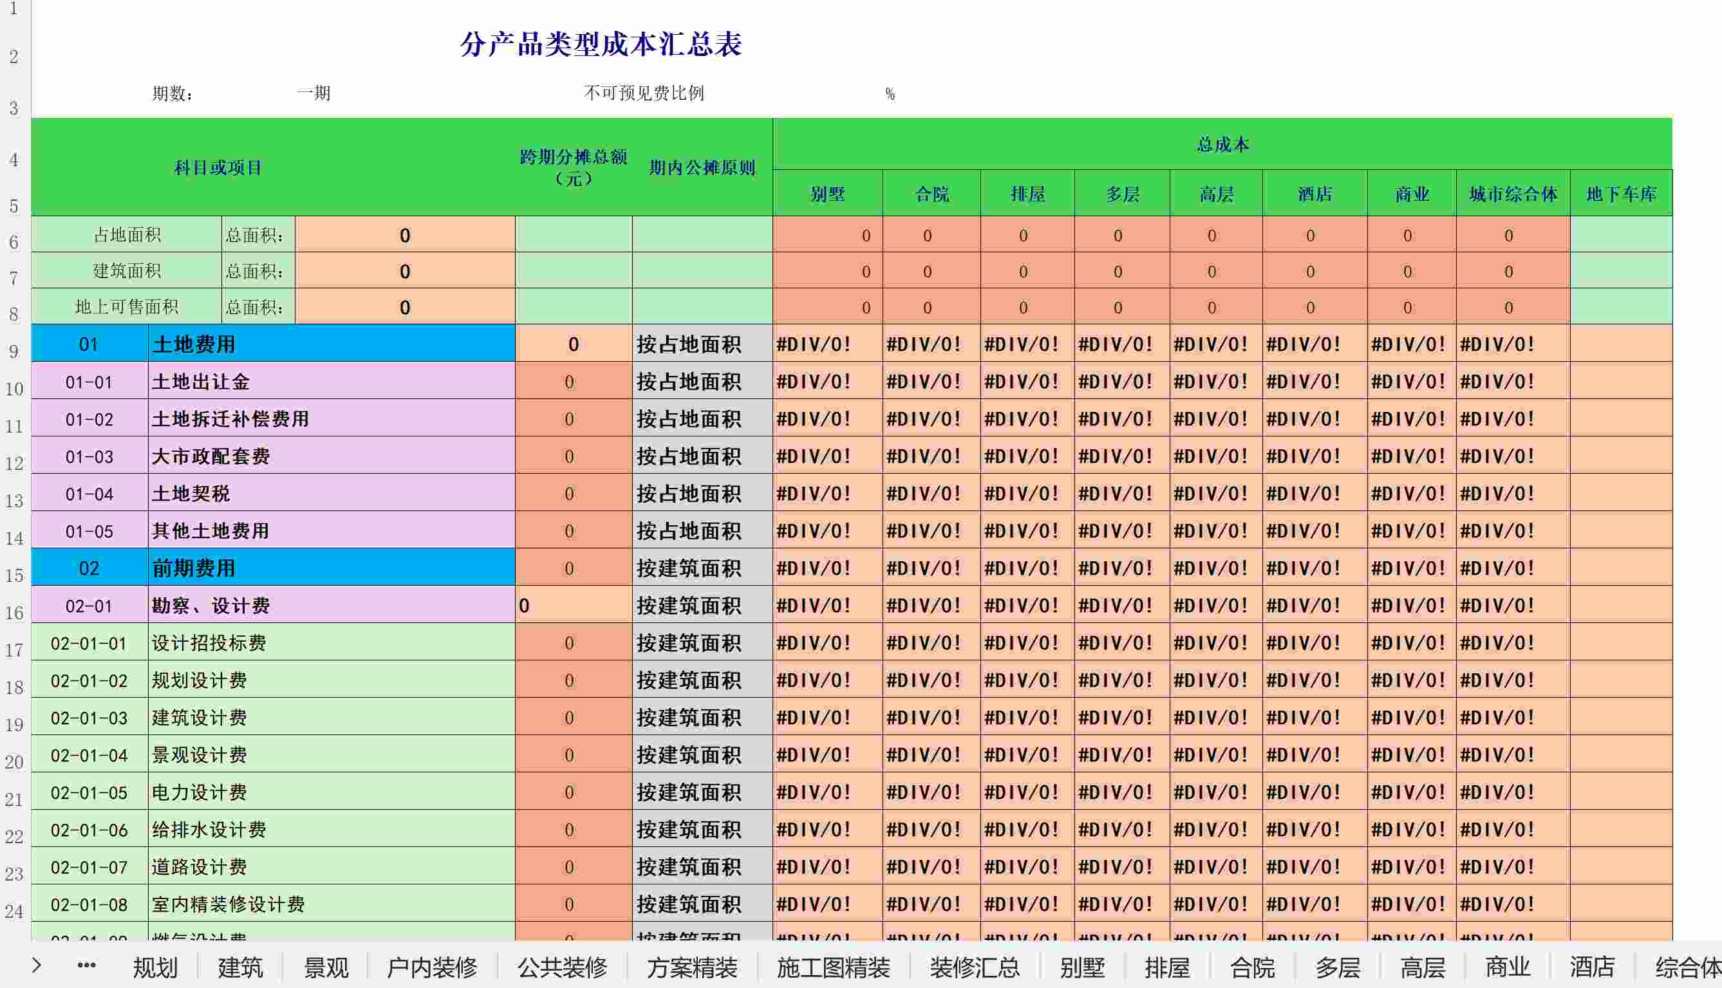Click 高层 #DIV/0! in 建筑设计费 row

pos(1217,717)
